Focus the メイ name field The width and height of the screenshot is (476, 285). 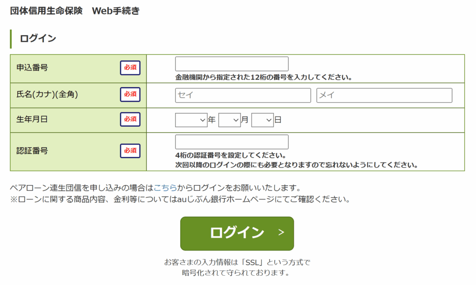(x=384, y=95)
